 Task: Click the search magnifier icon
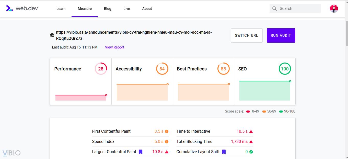(275, 9)
